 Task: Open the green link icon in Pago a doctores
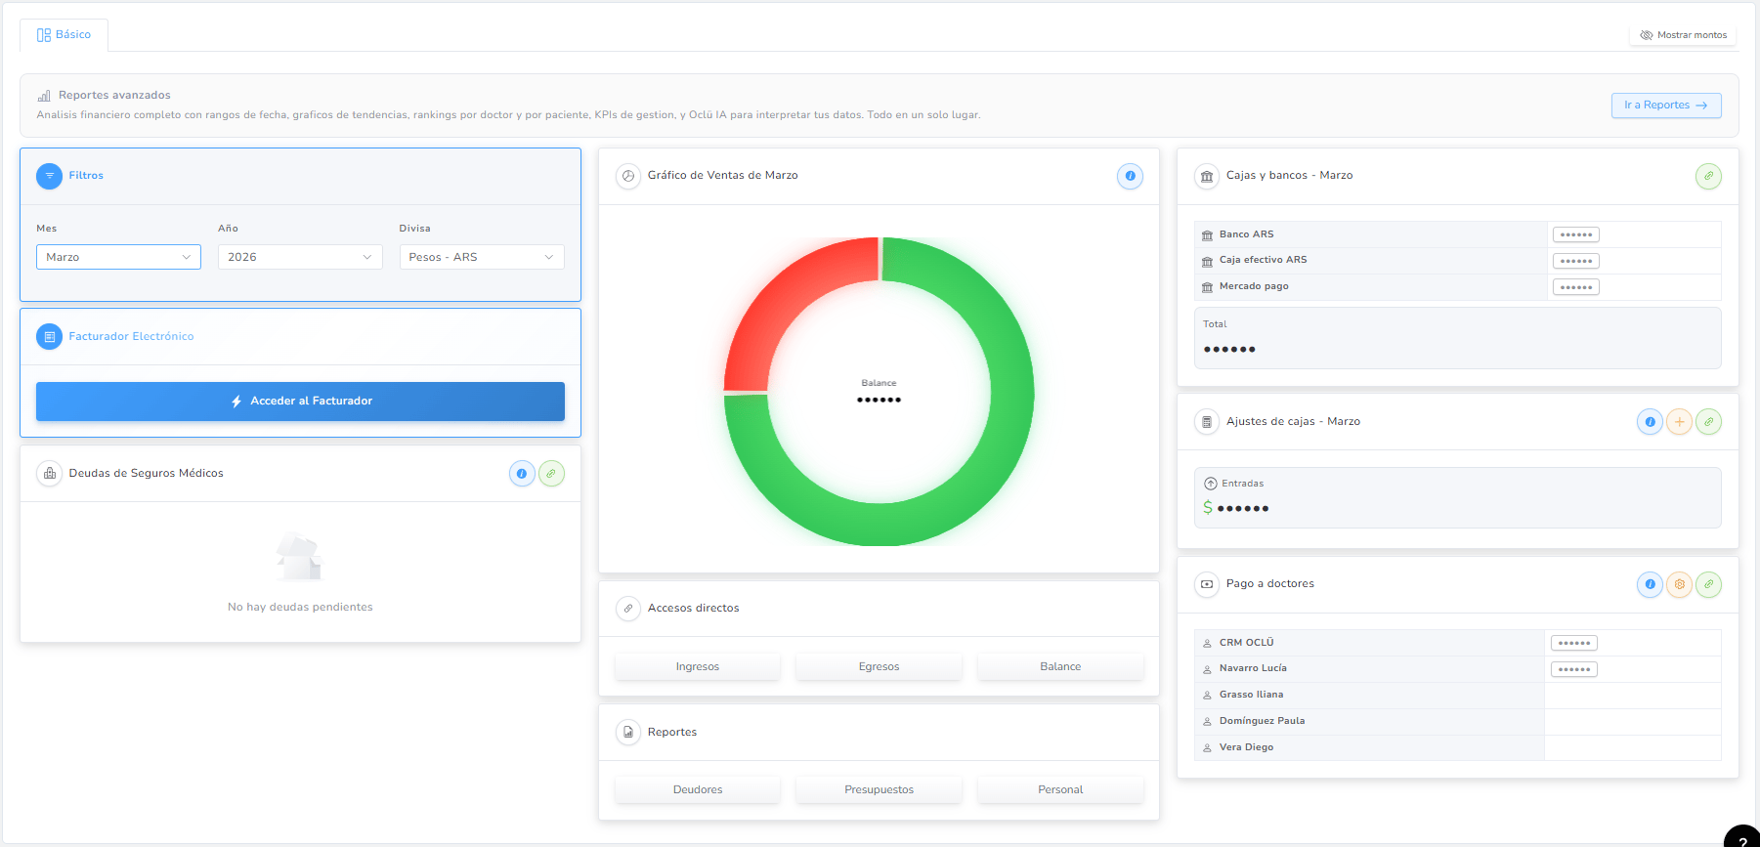click(1708, 584)
